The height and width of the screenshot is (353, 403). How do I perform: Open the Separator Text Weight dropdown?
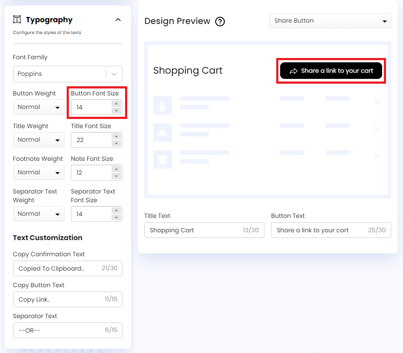(38, 214)
